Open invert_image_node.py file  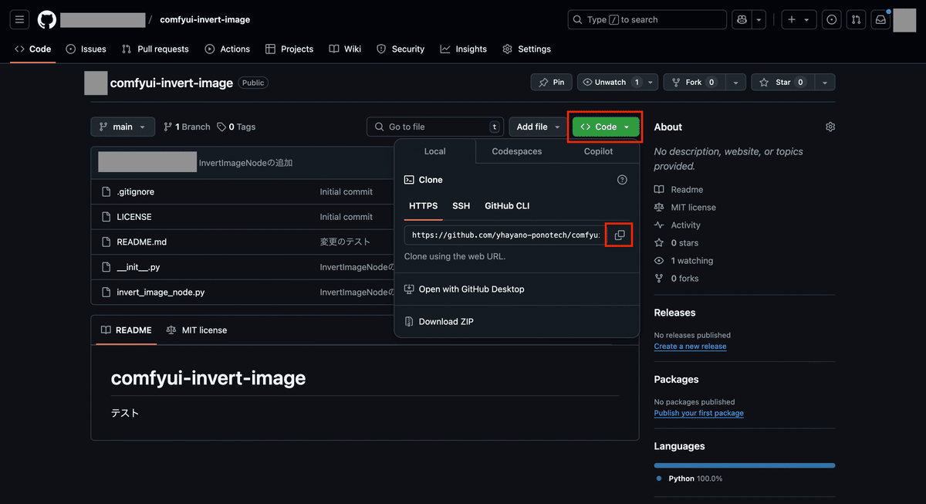161,293
